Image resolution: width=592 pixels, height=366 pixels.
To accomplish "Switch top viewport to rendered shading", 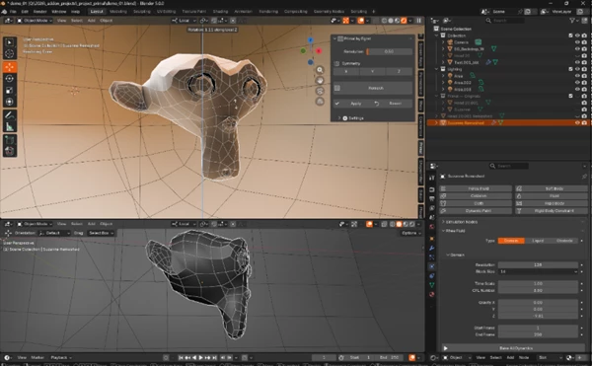I will pyautogui.click(x=404, y=21).
